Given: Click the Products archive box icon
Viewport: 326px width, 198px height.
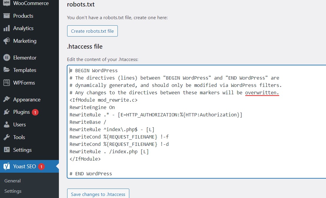Looking at the screenshot, I should (7, 16).
